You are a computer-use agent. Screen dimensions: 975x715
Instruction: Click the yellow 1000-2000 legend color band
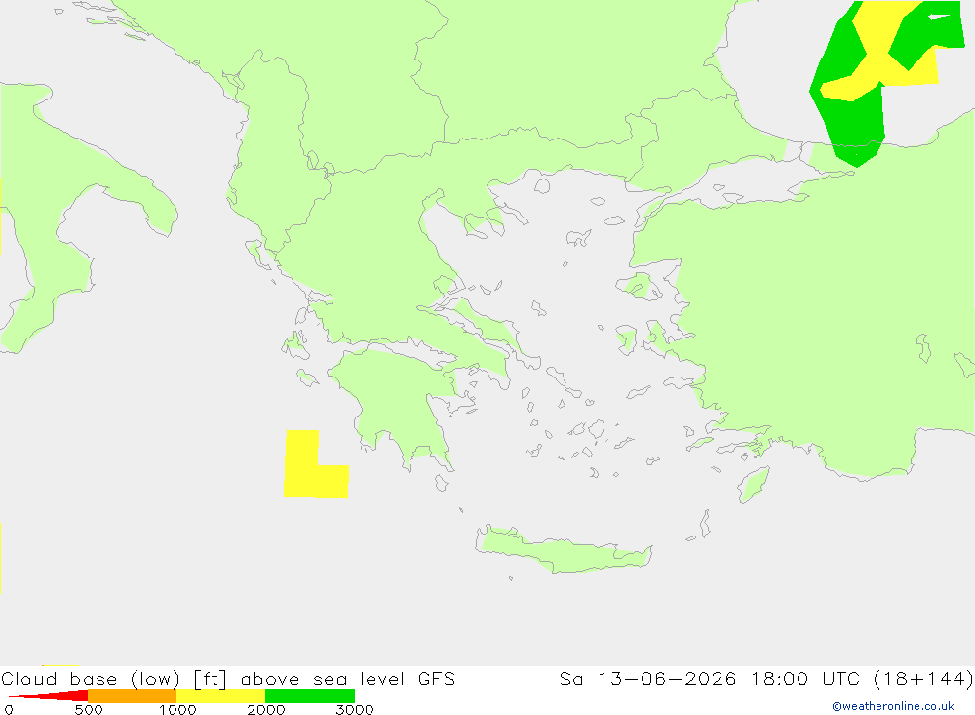point(220,695)
